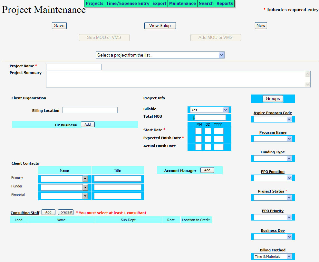This screenshot has height=262, width=319.
Task: Open the Billable dropdown
Action: click(x=209, y=110)
